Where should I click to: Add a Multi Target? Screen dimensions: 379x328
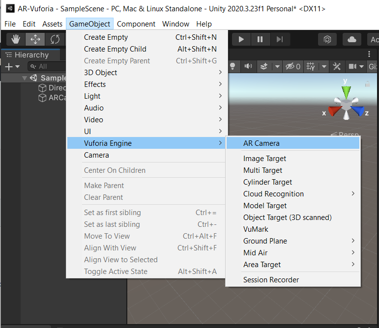pos(292,170)
